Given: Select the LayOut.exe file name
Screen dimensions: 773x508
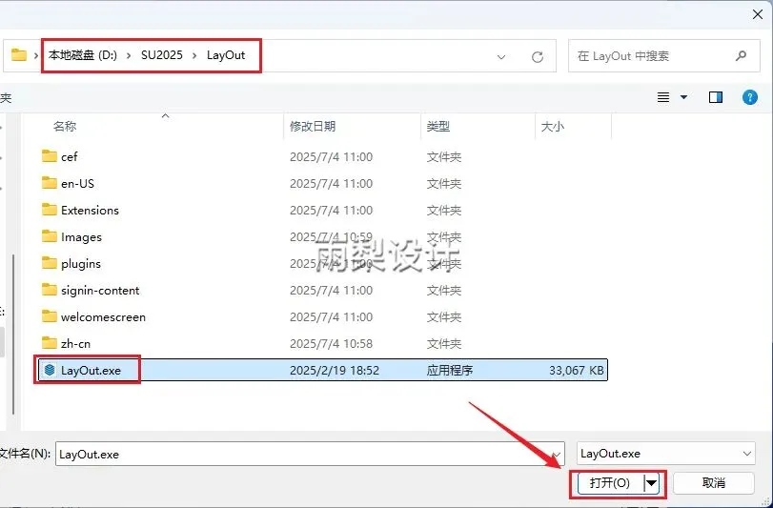Looking at the screenshot, I should click(x=91, y=371).
